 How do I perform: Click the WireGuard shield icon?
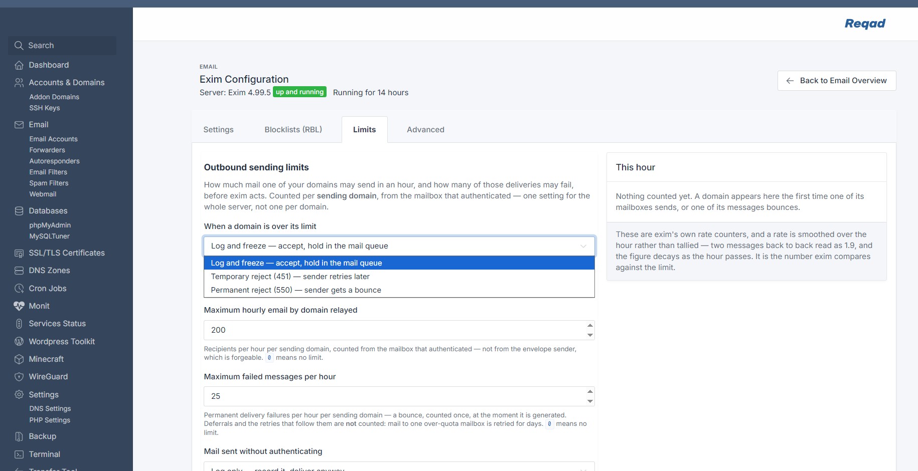pos(19,377)
